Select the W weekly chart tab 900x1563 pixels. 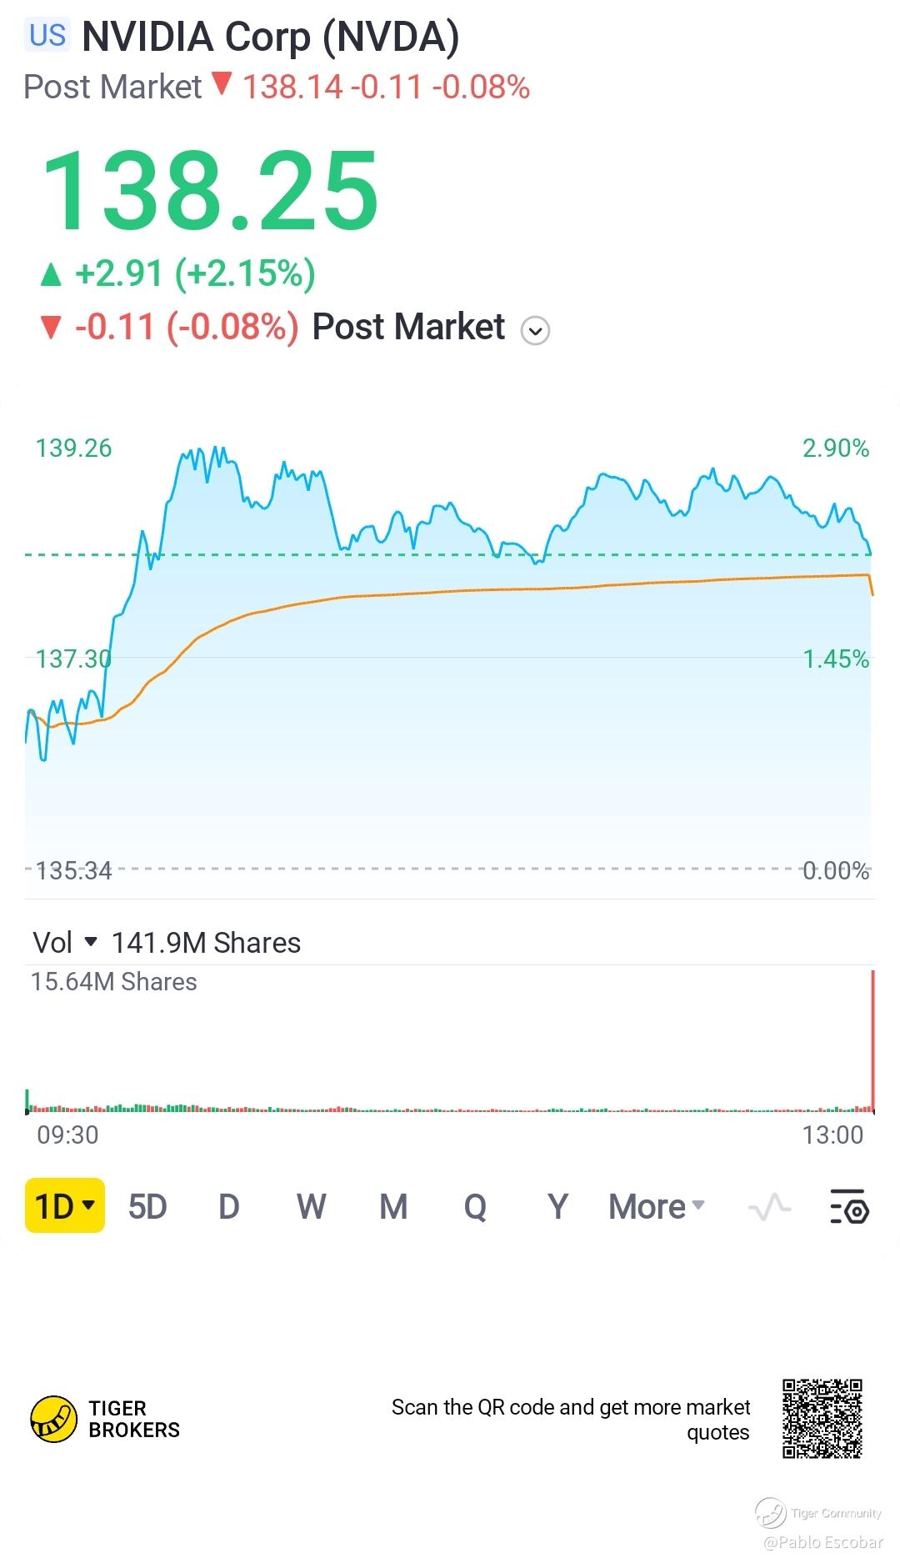tap(311, 1206)
